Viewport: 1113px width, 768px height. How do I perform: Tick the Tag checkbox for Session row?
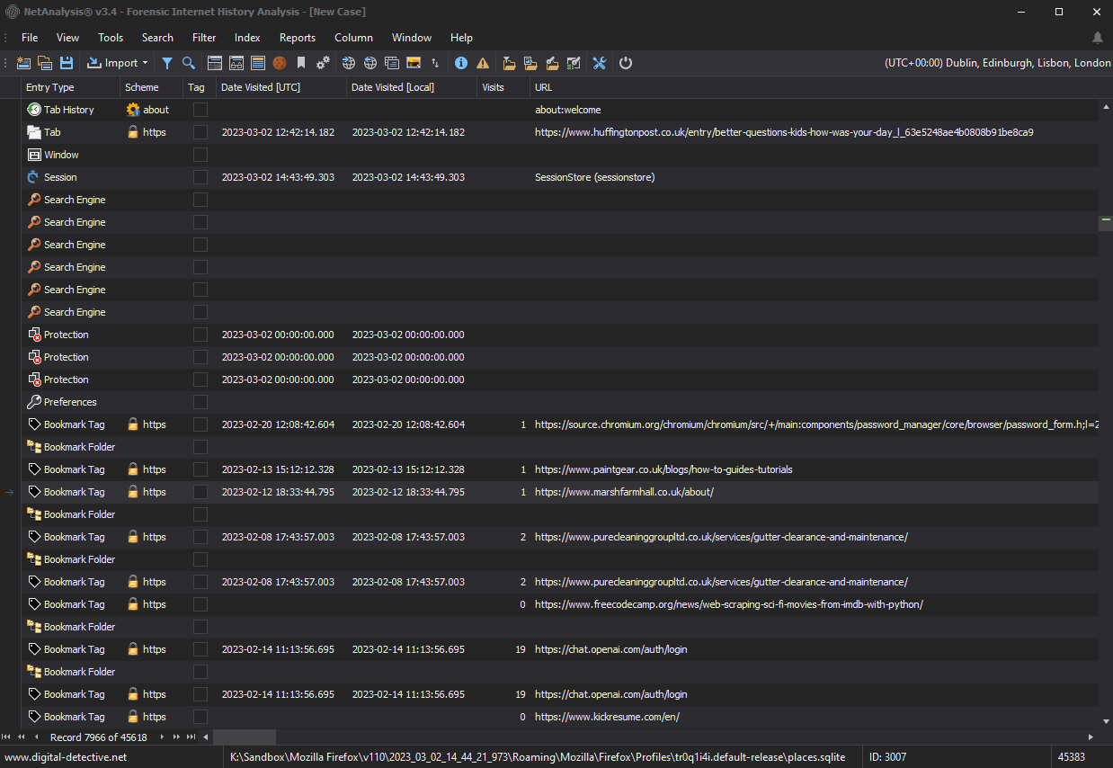[200, 177]
